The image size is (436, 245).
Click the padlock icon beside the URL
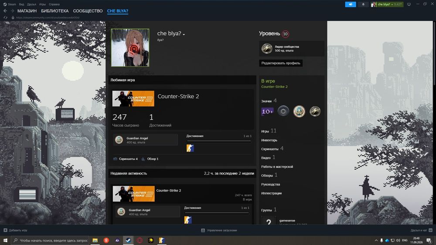click(x=13, y=17)
